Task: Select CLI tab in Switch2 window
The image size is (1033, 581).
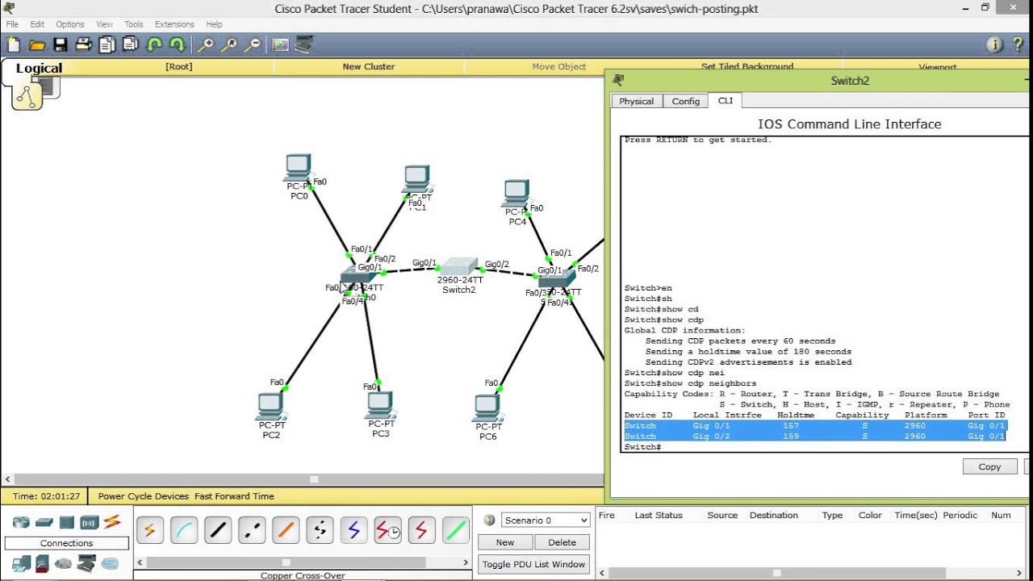Action: [x=726, y=100]
